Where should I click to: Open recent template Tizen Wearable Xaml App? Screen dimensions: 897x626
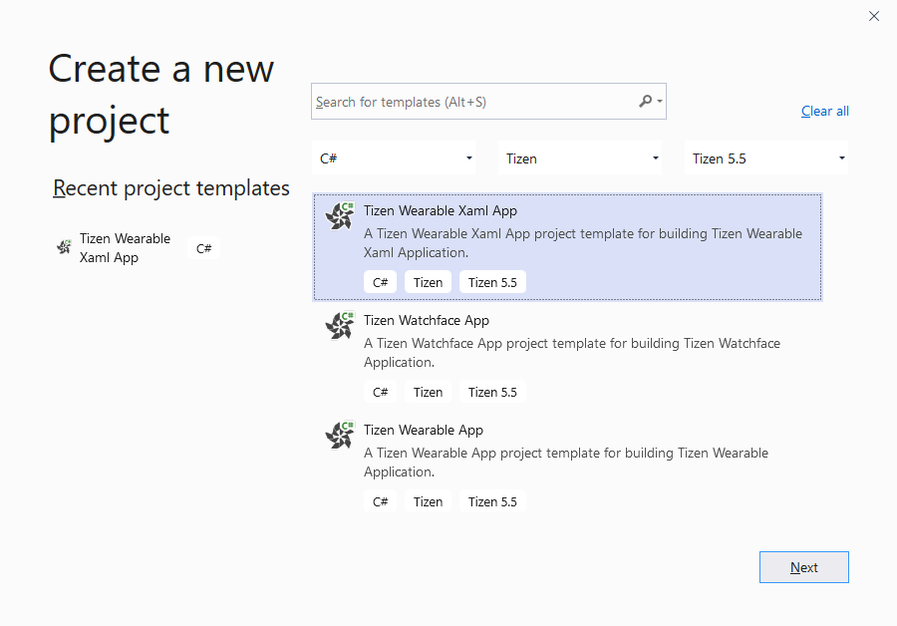125,248
